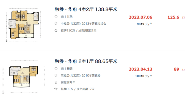Click 中楼层(共32层) 2013年建板塔结合 text

(x=83, y=24)
